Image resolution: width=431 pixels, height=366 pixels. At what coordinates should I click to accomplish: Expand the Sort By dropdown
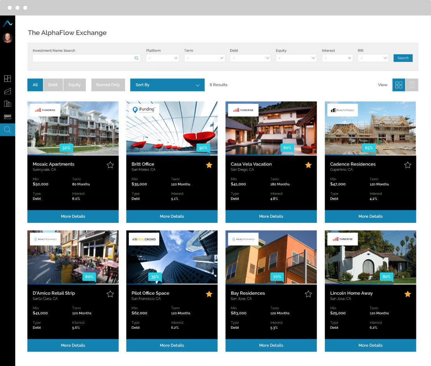pos(167,85)
